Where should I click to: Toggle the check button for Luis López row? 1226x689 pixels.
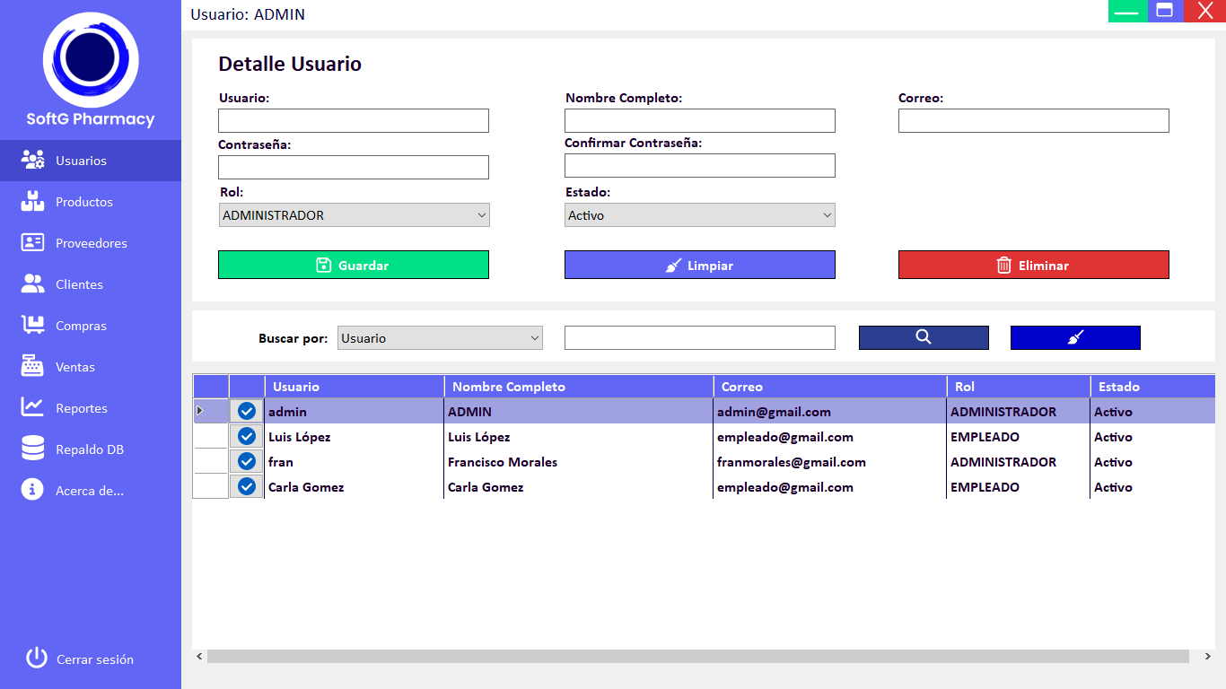247,437
